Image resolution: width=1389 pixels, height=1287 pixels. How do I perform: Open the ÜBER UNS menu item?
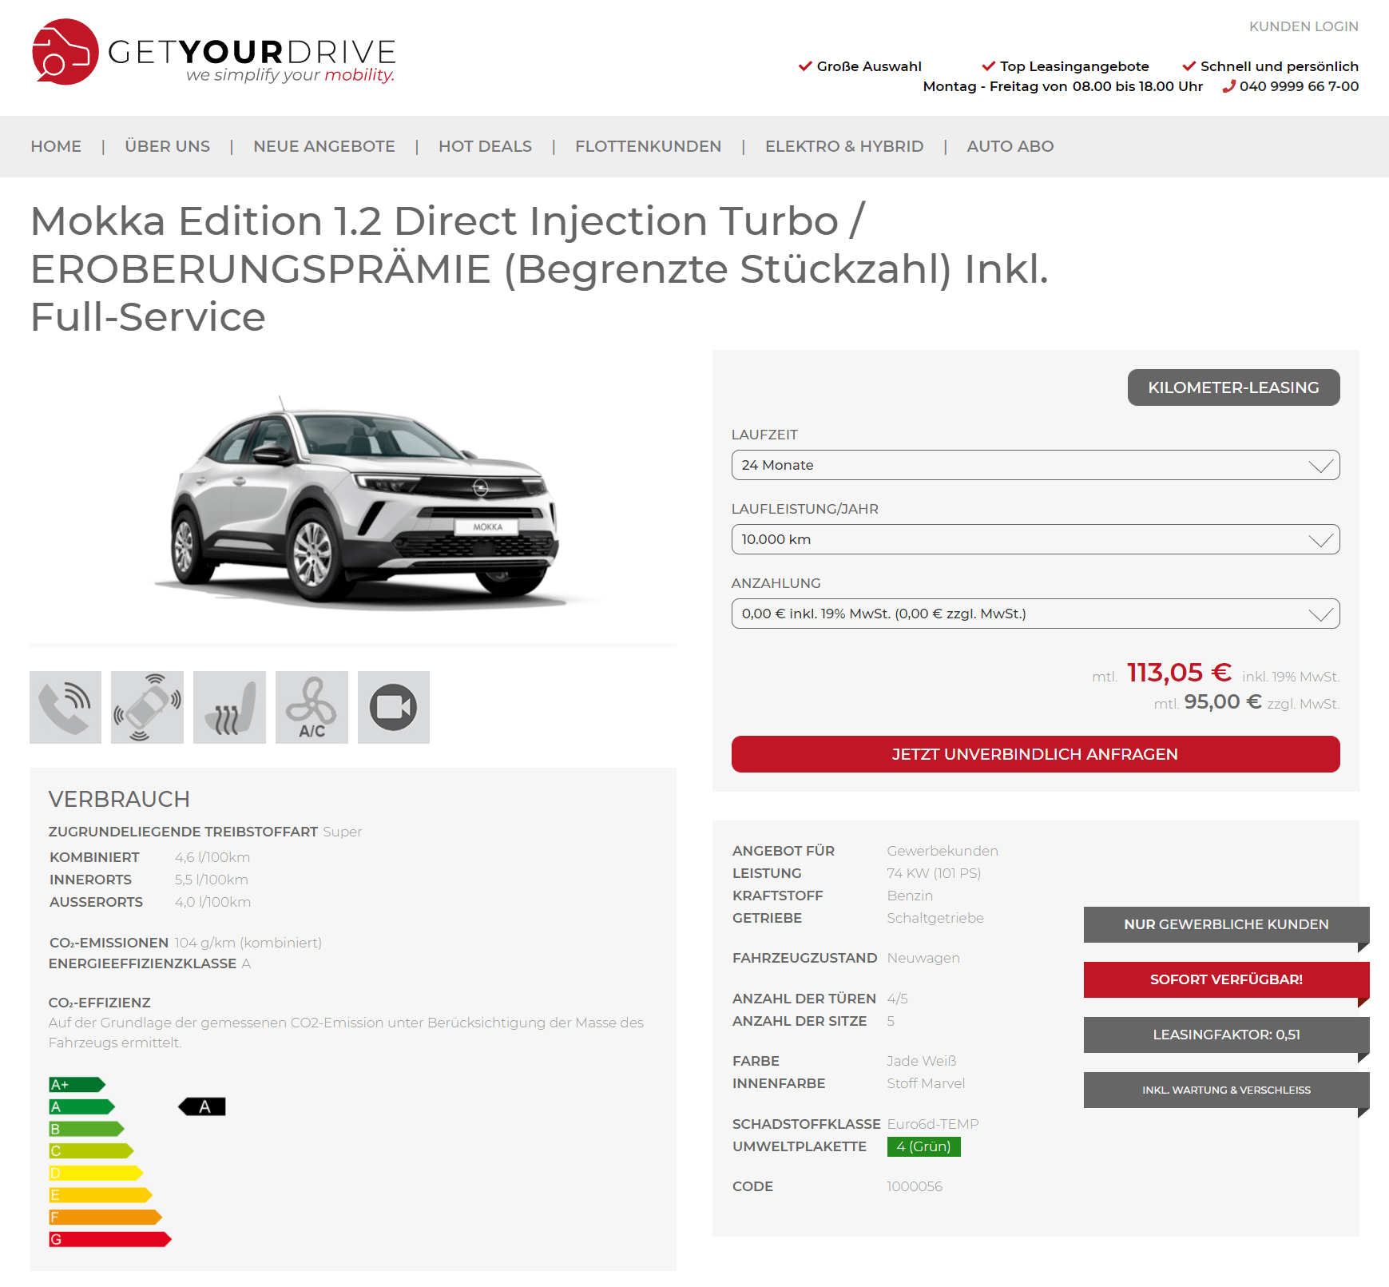(x=168, y=146)
